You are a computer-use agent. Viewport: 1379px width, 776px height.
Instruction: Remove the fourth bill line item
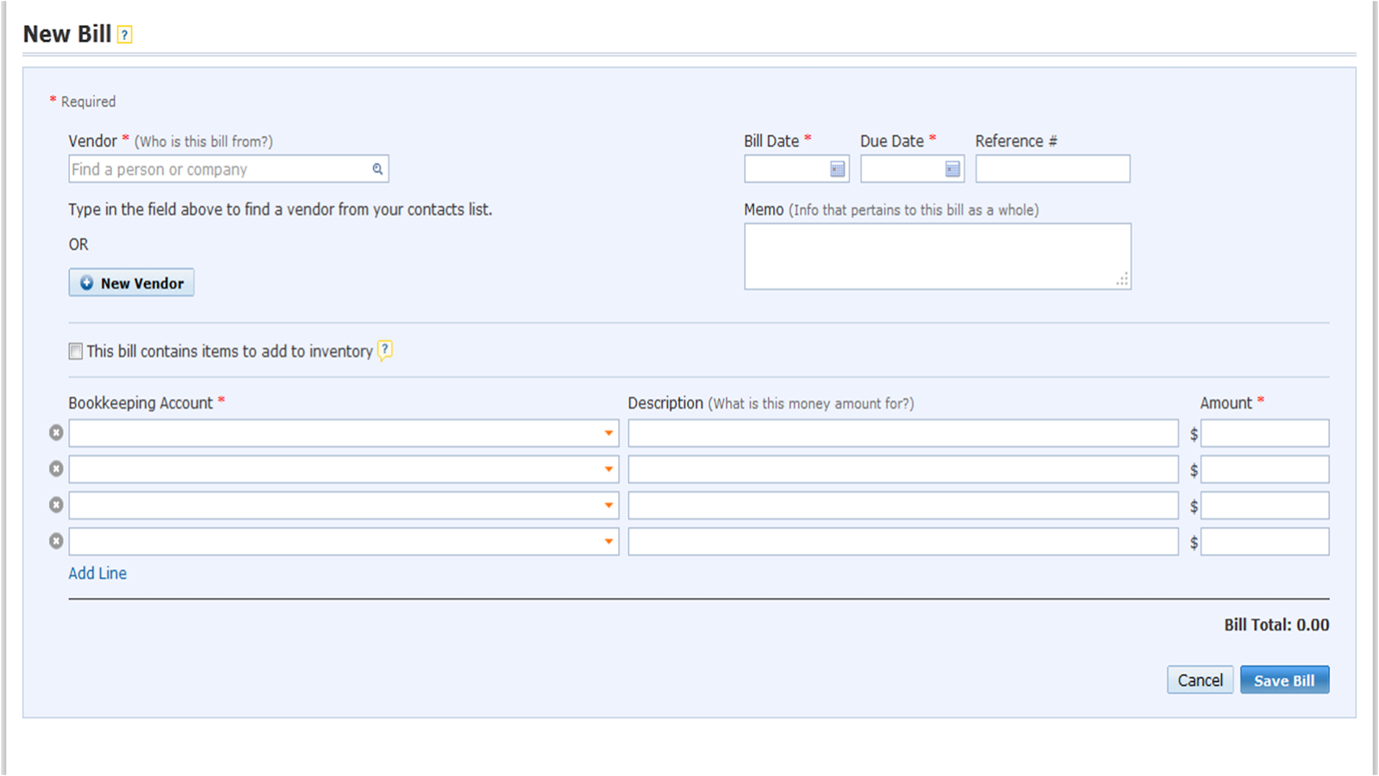[56, 541]
